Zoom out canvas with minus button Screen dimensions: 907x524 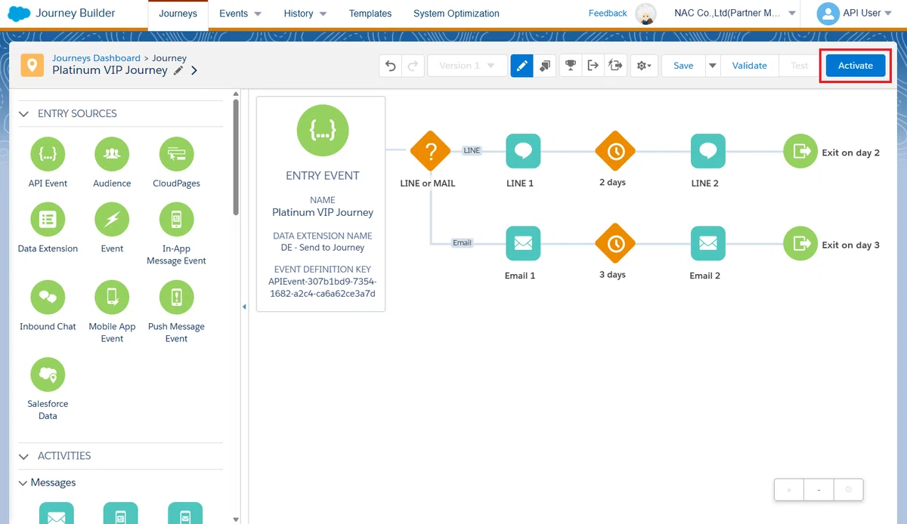coord(819,490)
